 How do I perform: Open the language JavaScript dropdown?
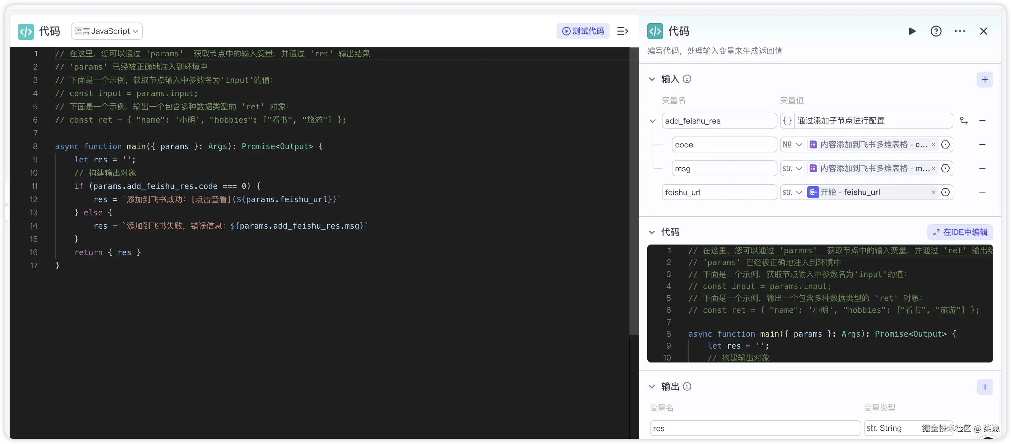[x=106, y=31]
